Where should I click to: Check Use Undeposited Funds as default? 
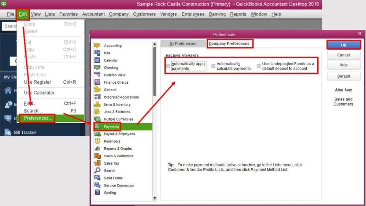tap(259, 66)
